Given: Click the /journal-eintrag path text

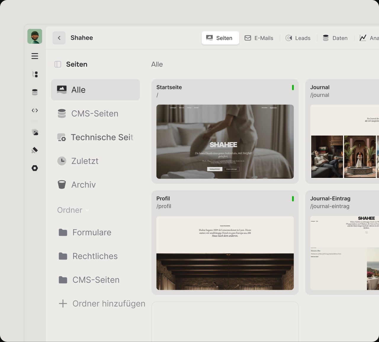Looking at the screenshot, I should [x=330, y=206].
